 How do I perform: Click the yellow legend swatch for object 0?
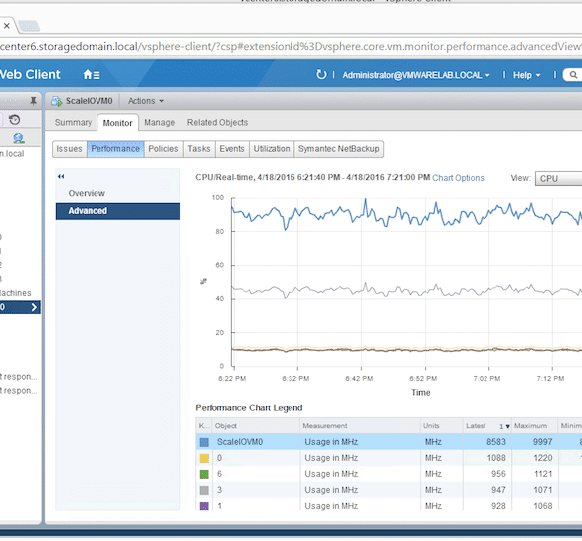tap(204, 458)
